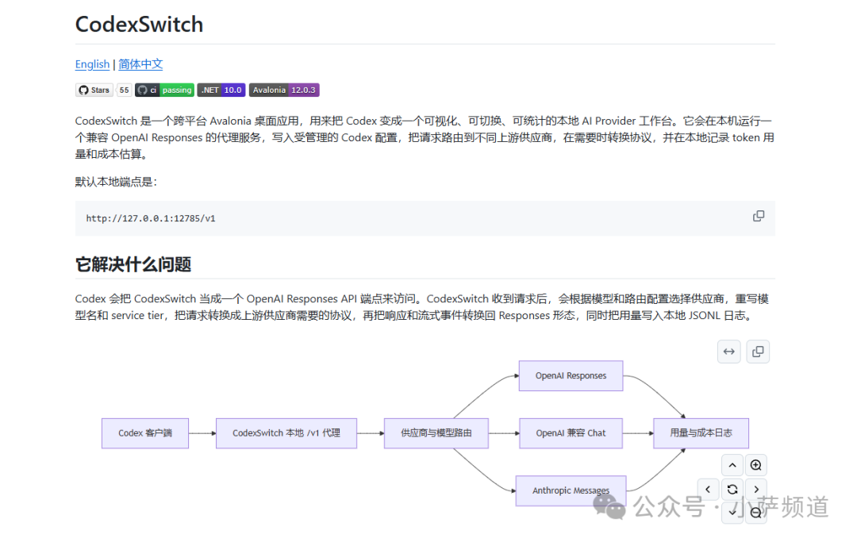
Task: Switch to 简体中文 language link
Action: point(140,64)
